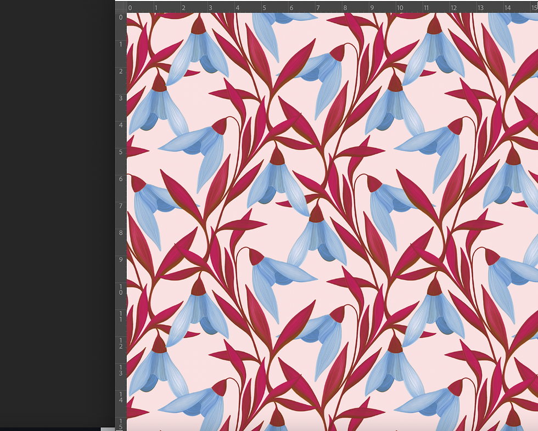Click the 12 mark on the vertical ruler
The height and width of the screenshot is (431, 538).
pos(121,343)
